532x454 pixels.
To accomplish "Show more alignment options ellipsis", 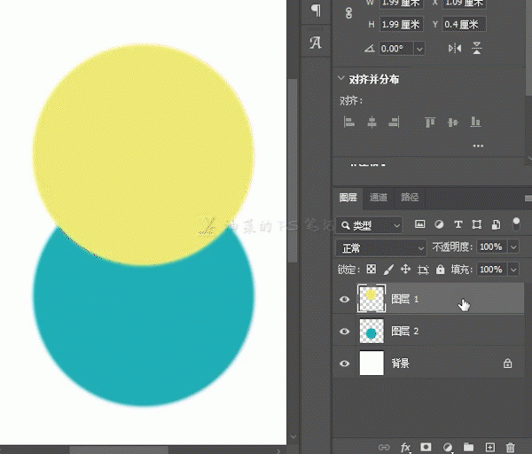I will coord(478,146).
